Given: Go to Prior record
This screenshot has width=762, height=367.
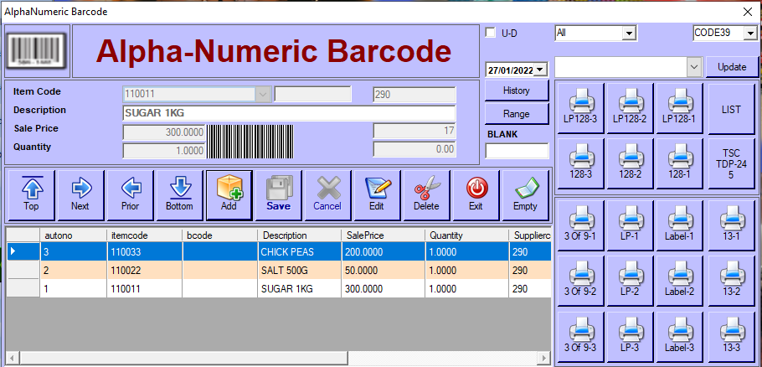Looking at the screenshot, I should coord(130,188).
